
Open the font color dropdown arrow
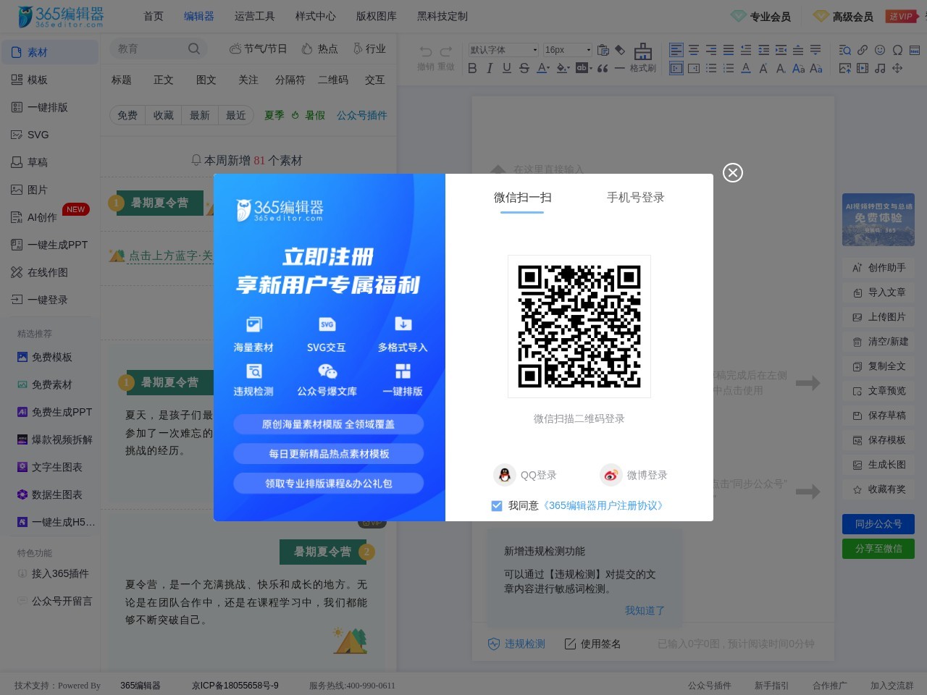548,69
